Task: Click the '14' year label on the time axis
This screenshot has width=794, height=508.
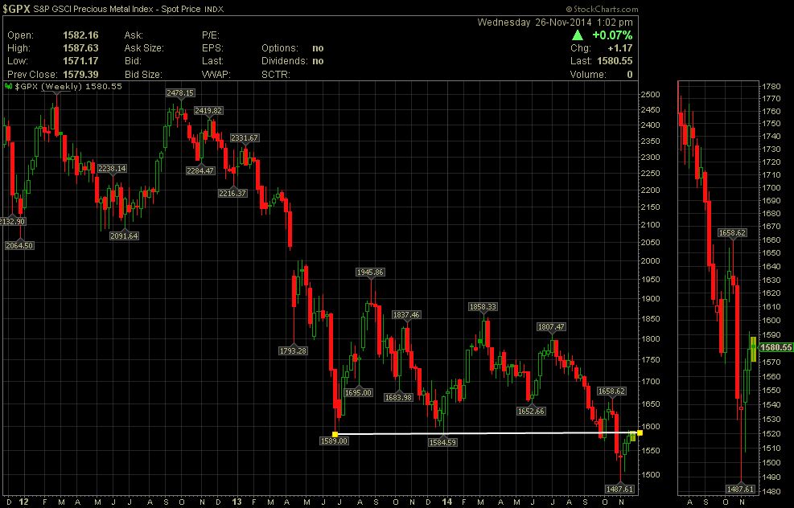Action: [446, 502]
